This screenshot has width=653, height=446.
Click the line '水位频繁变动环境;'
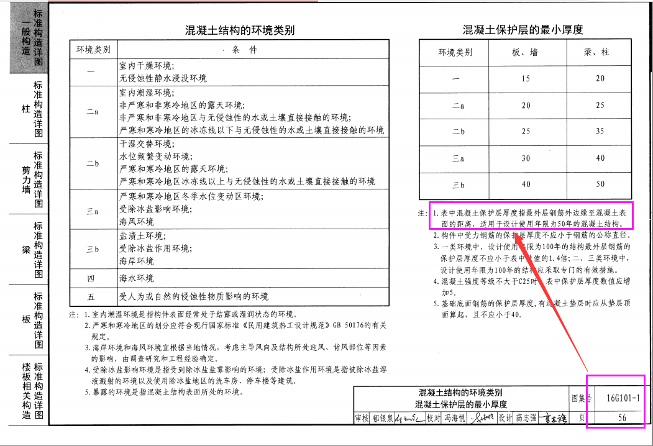pyautogui.click(x=156, y=156)
